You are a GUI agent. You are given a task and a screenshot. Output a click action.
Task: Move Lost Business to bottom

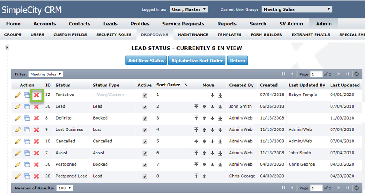click(x=220, y=130)
